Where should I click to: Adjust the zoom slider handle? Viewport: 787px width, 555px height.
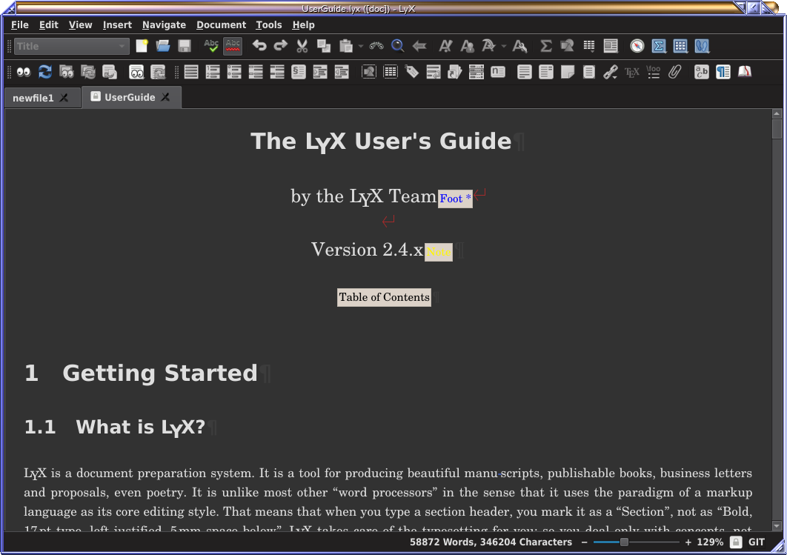[624, 542]
